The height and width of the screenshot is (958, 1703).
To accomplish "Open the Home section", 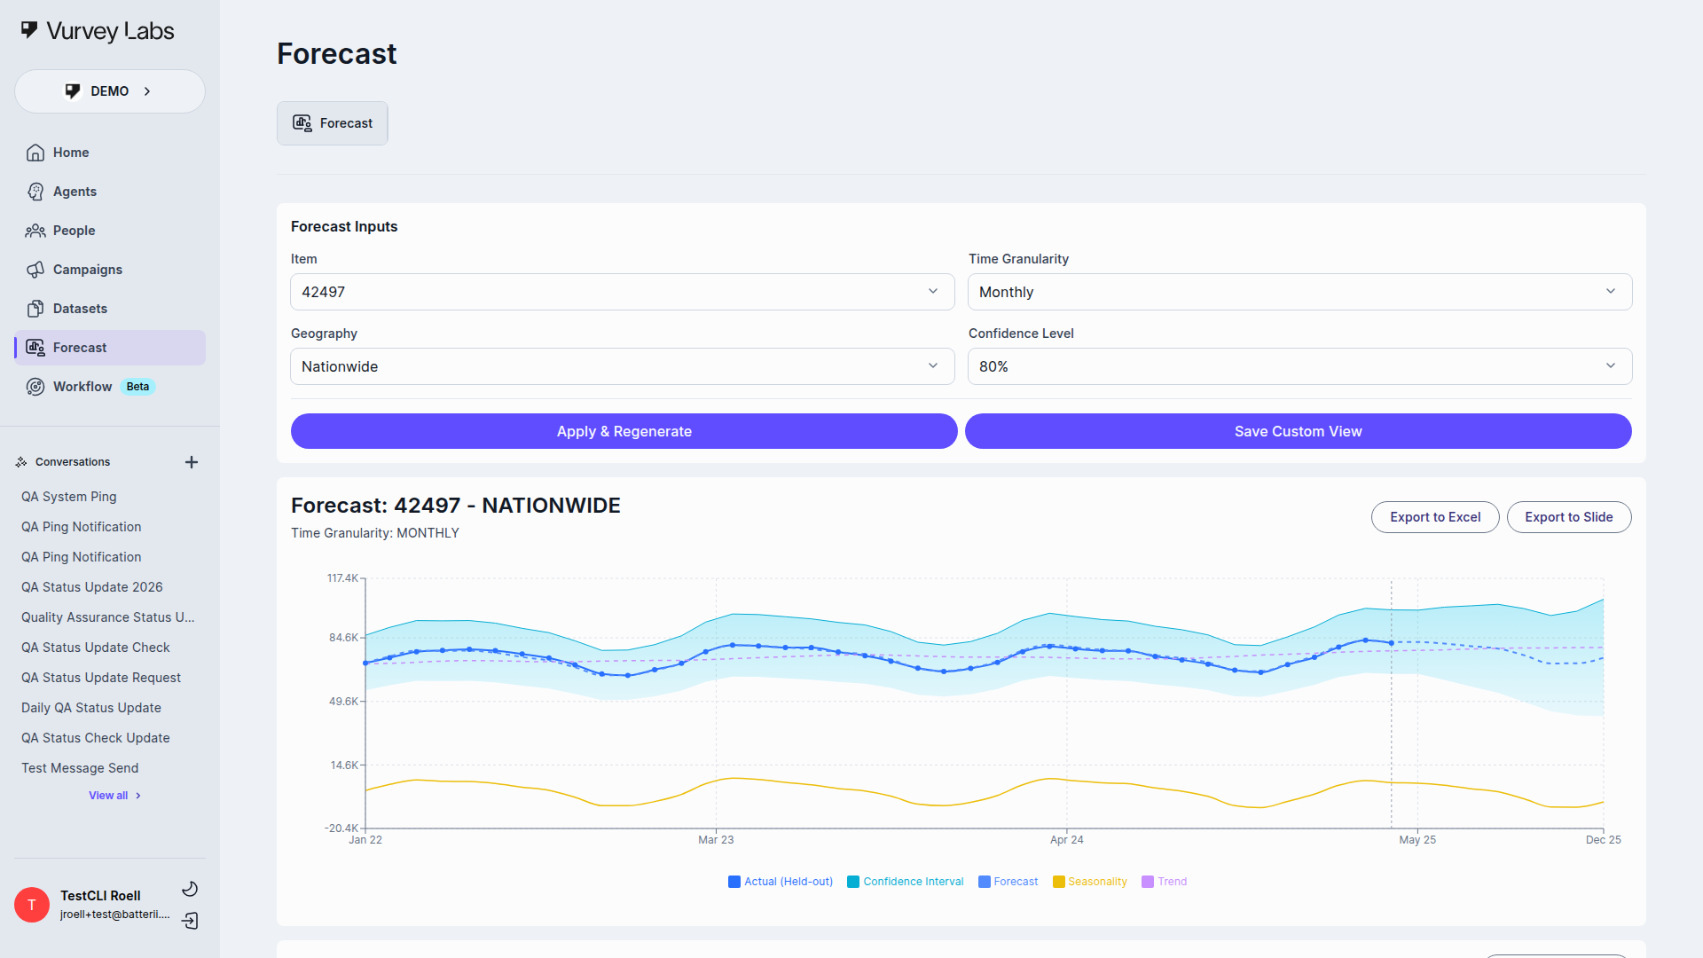I will pyautogui.click(x=71, y=152).
